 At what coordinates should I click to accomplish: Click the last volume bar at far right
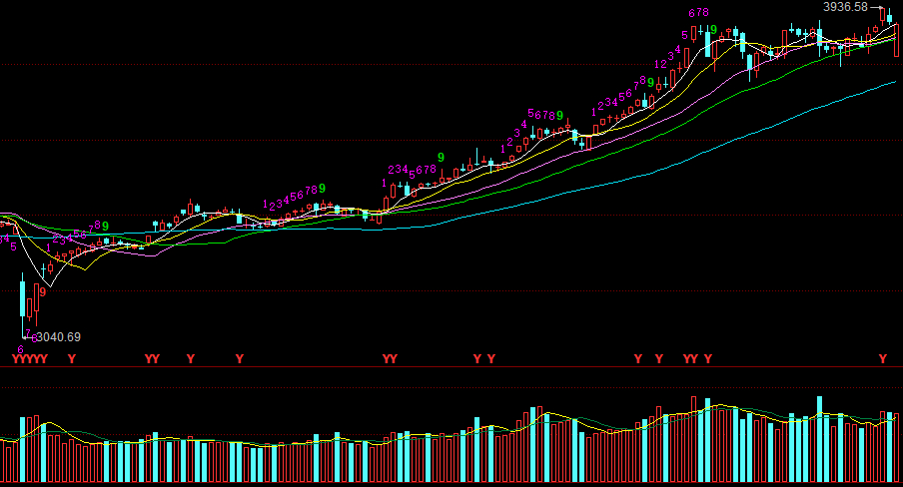point(897,449)
